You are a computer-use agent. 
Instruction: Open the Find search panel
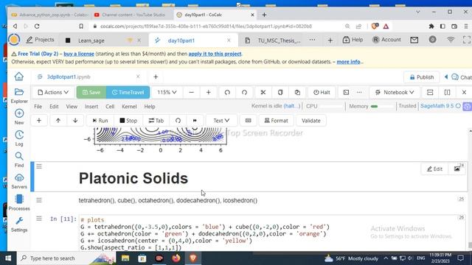[19, 160]
